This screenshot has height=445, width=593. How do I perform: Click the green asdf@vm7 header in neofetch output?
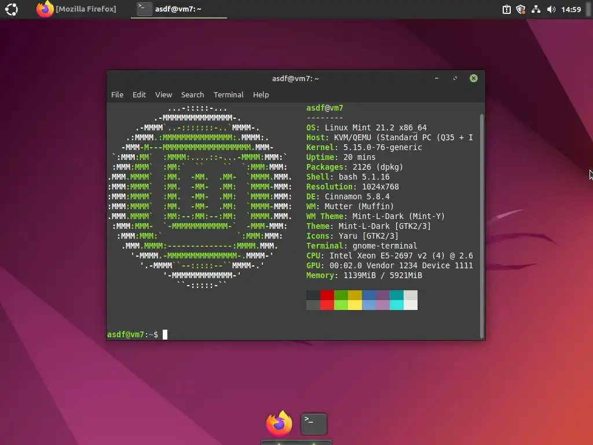point(324,108)
